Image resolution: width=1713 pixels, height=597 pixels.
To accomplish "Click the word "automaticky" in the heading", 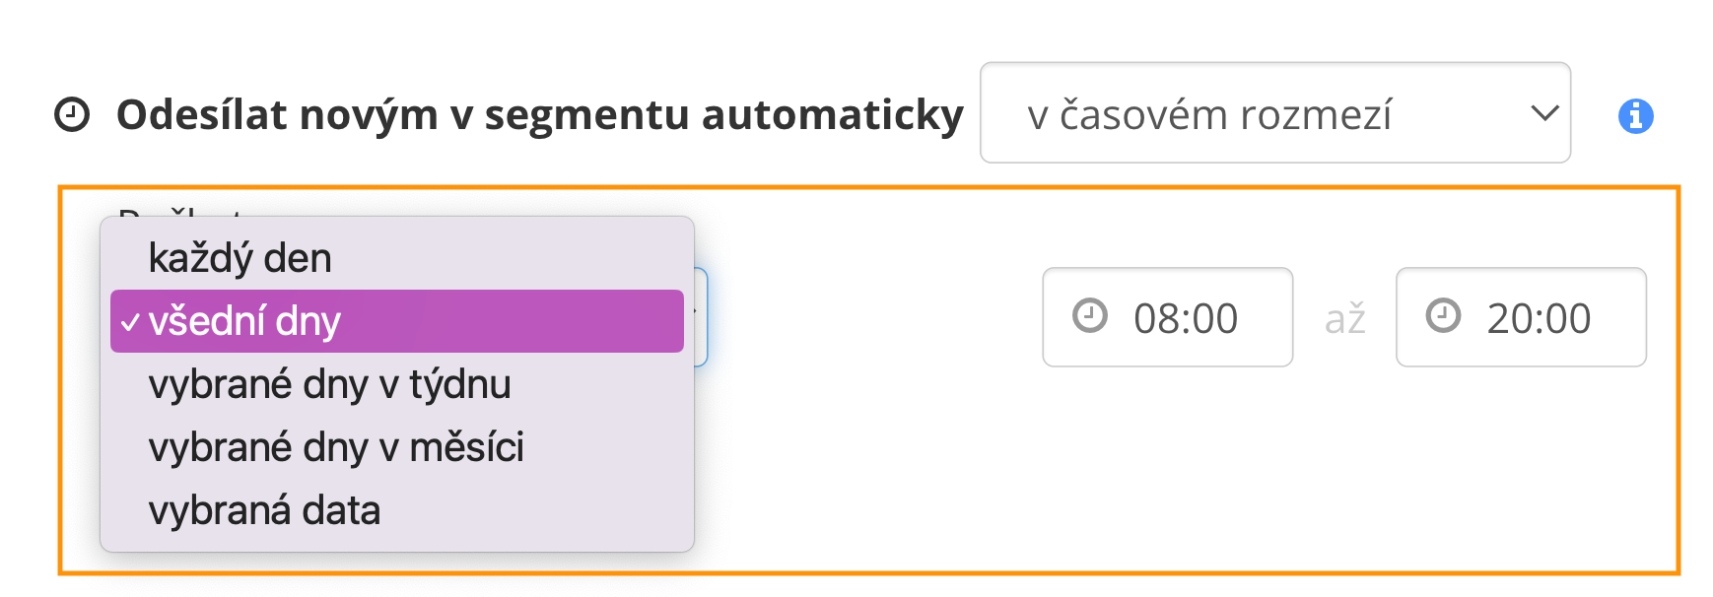I will 832,115.
